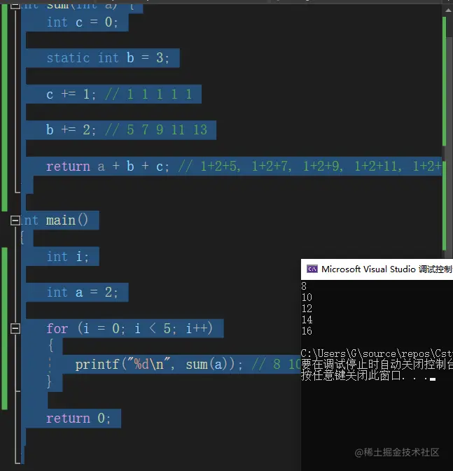Click the 'int i;' declaration
The image size is (453, 471).
point(68,257)
